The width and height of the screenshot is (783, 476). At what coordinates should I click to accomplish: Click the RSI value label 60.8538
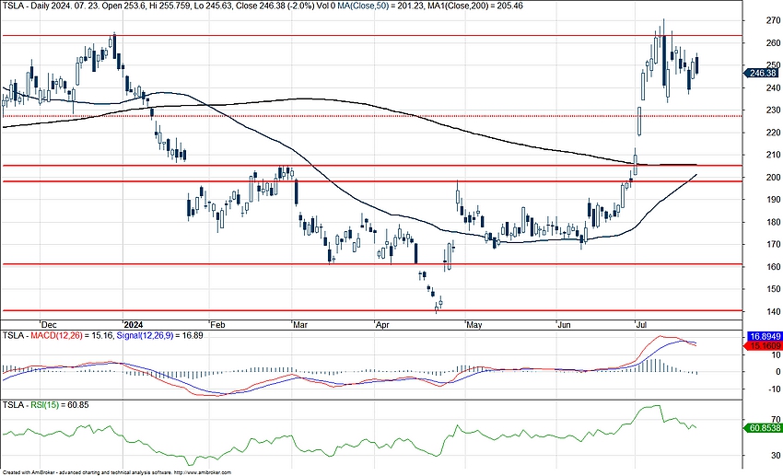pyautogui.click(x=764, y=428)
